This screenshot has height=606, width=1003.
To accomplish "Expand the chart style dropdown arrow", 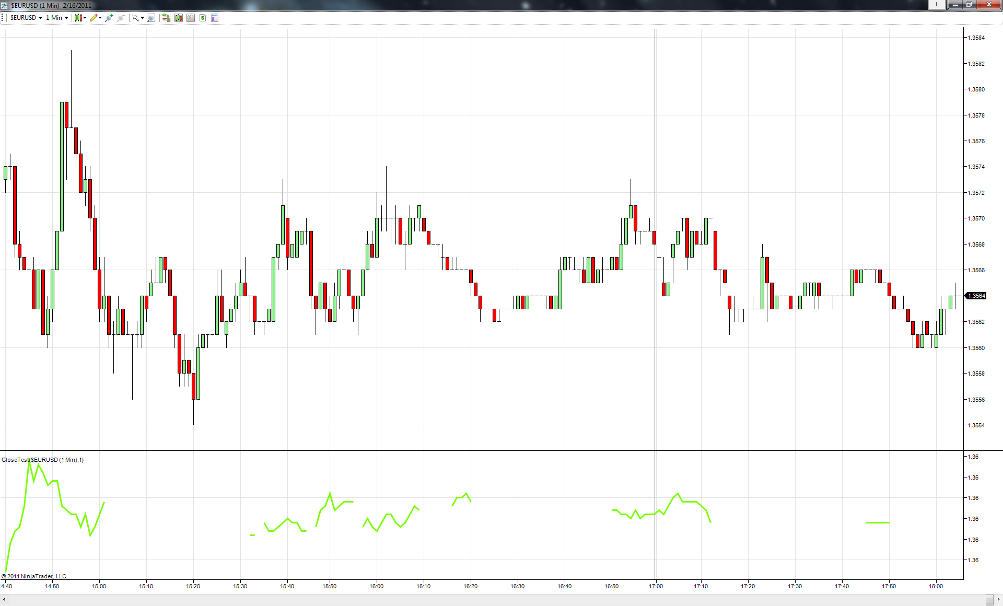I will 85,18.
